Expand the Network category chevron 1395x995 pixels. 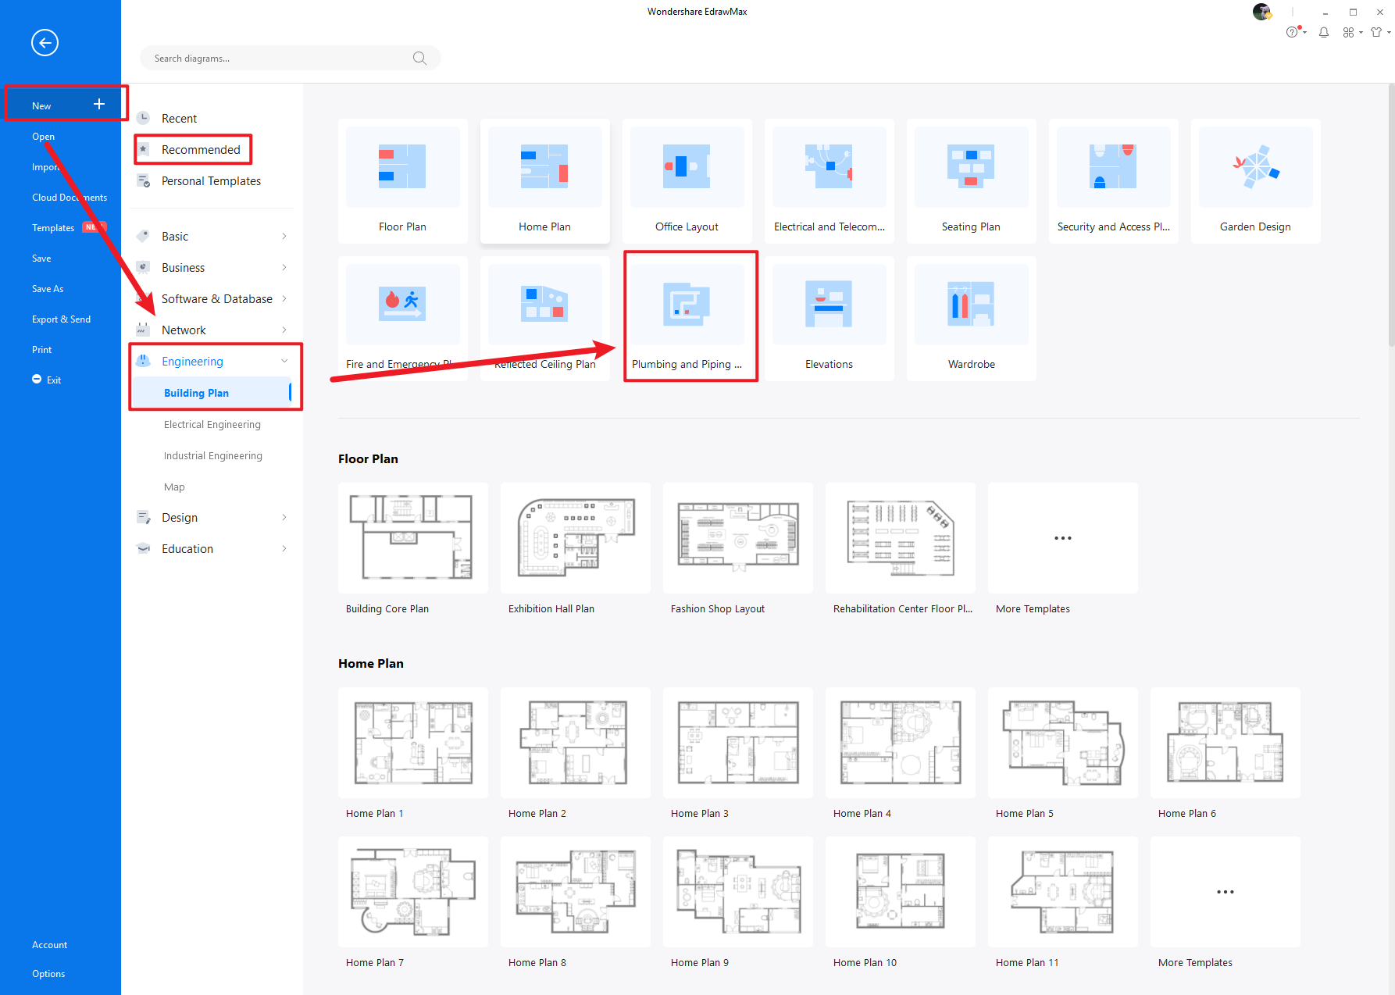[x=284, y=330]
